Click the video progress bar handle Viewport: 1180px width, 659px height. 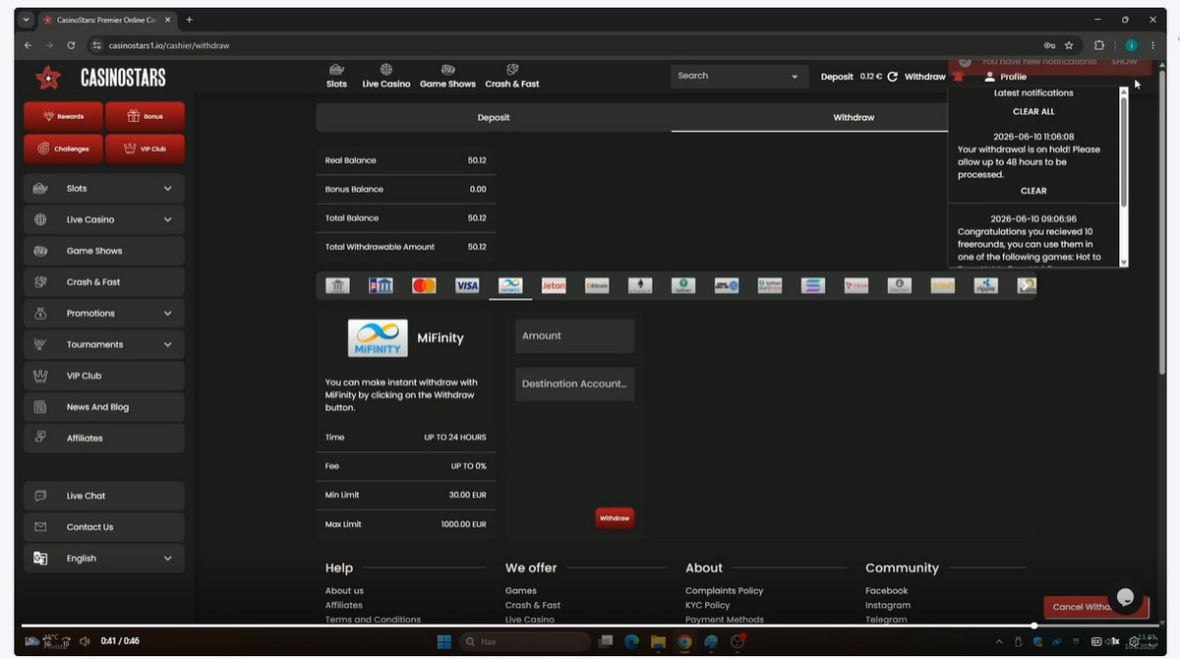click(1033, 626)
